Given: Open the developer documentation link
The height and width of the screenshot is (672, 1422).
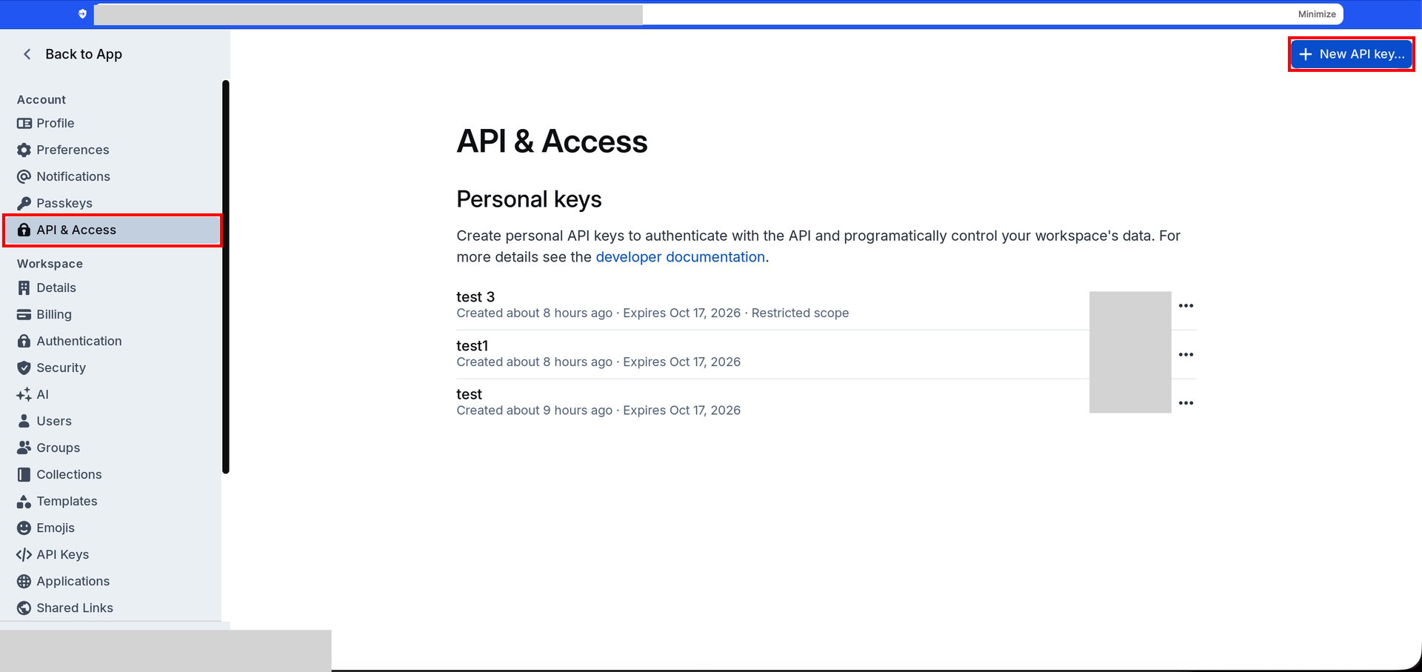Looking at the screenshot, I should click(680, 257).
